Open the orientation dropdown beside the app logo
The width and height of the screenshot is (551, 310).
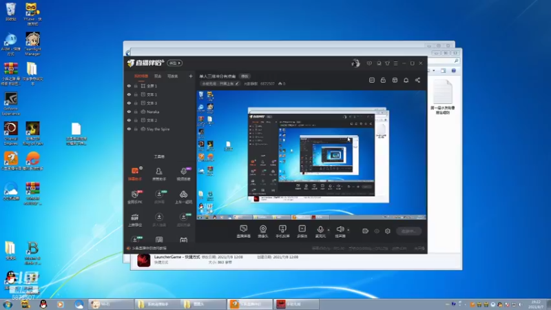(x=175, y=63)
